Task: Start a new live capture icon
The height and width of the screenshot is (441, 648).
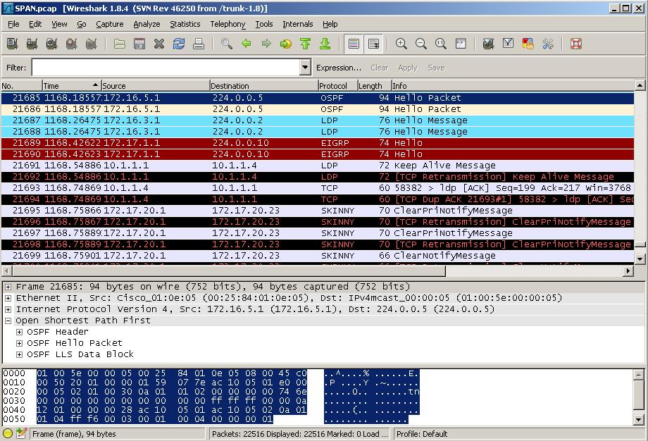Action: click(51, 44)
